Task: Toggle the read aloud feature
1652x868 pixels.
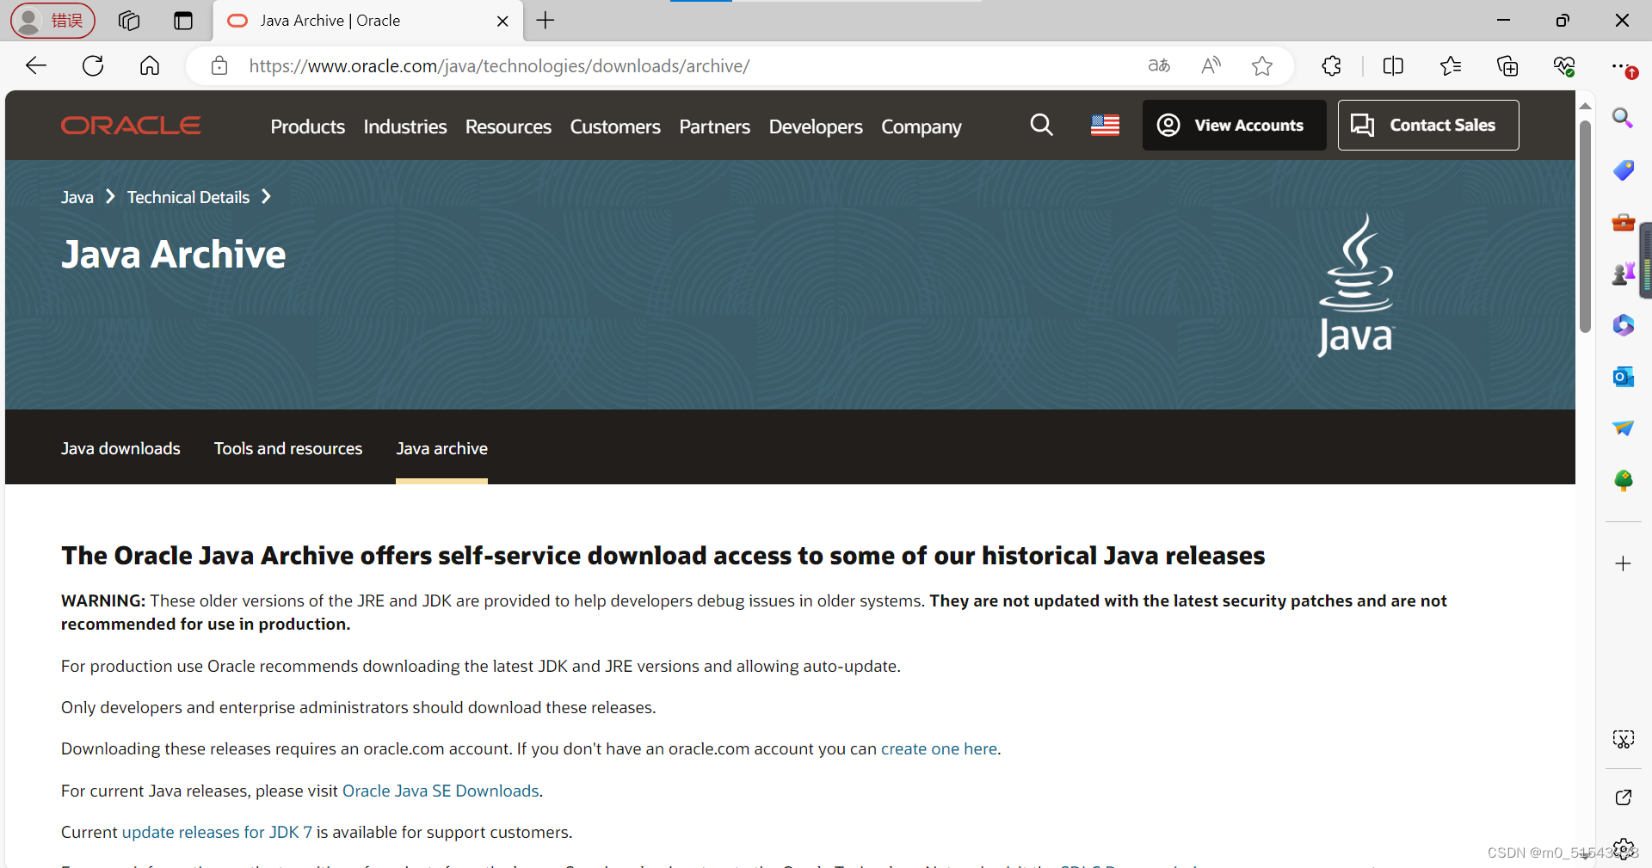Action: pos(1210,65)
